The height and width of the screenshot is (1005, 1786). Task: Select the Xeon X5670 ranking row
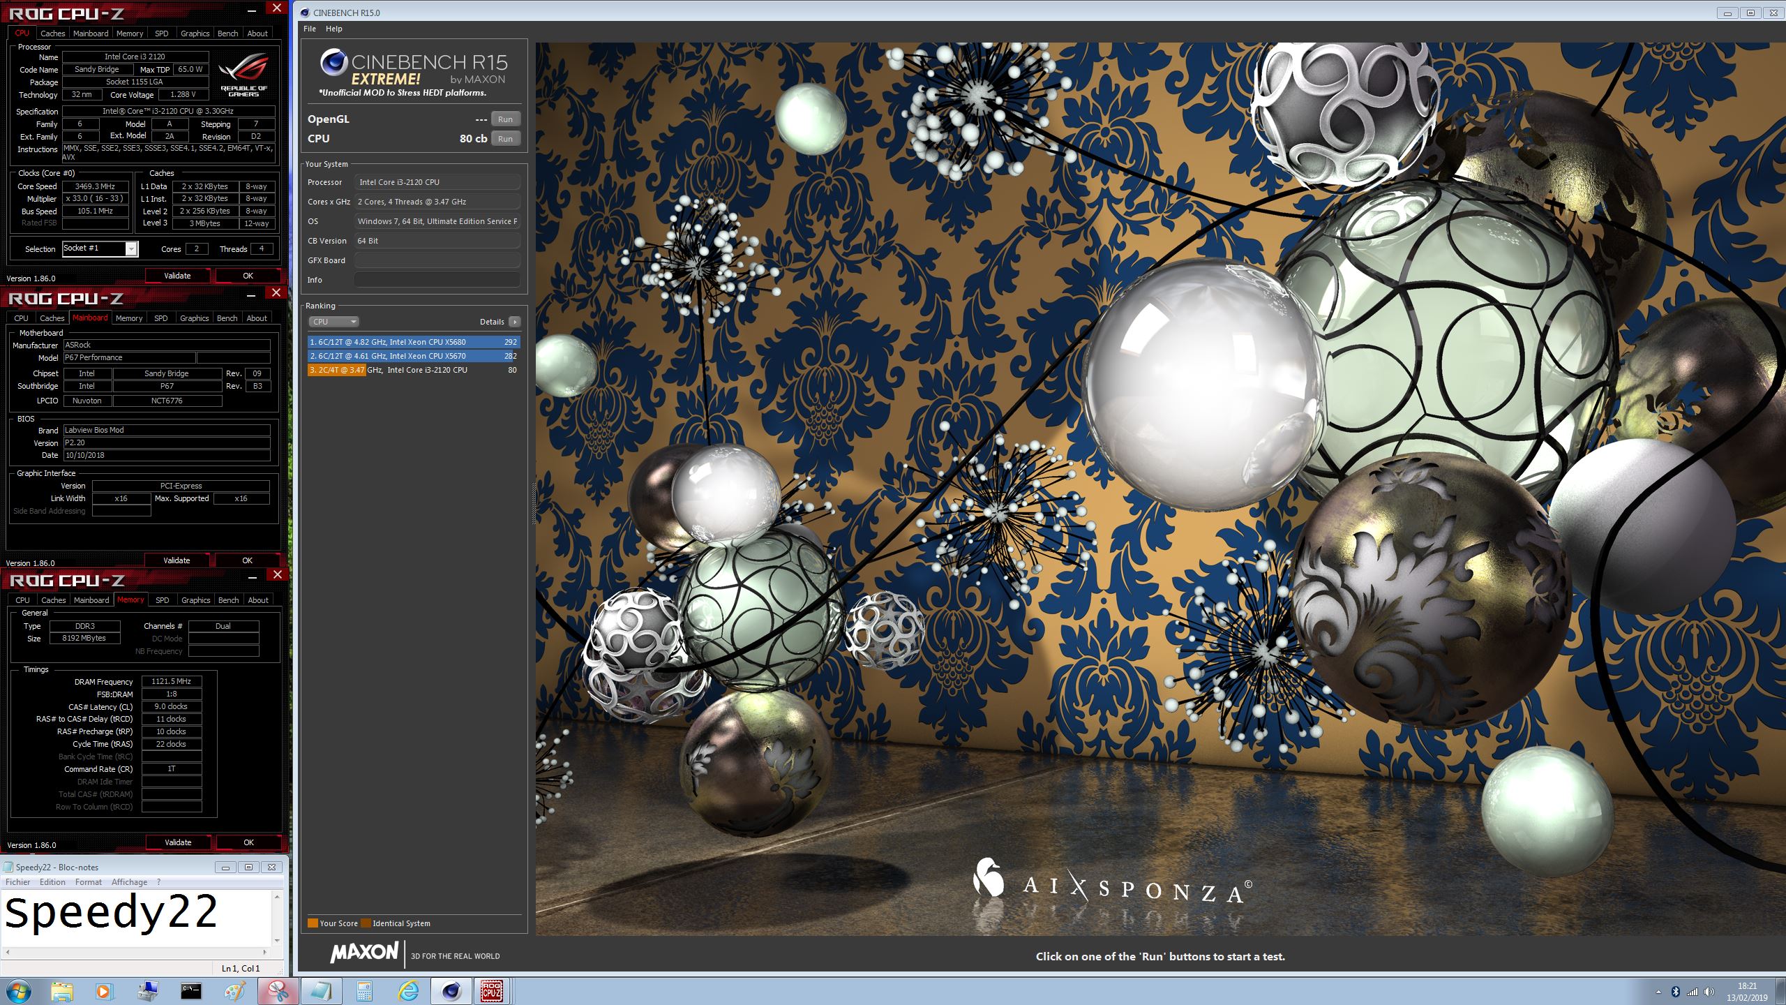414,356
